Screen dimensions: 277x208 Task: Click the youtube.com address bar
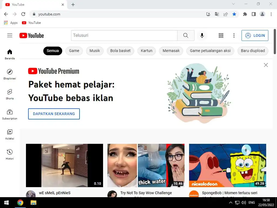pyautogui.click(x=117, y=14)
